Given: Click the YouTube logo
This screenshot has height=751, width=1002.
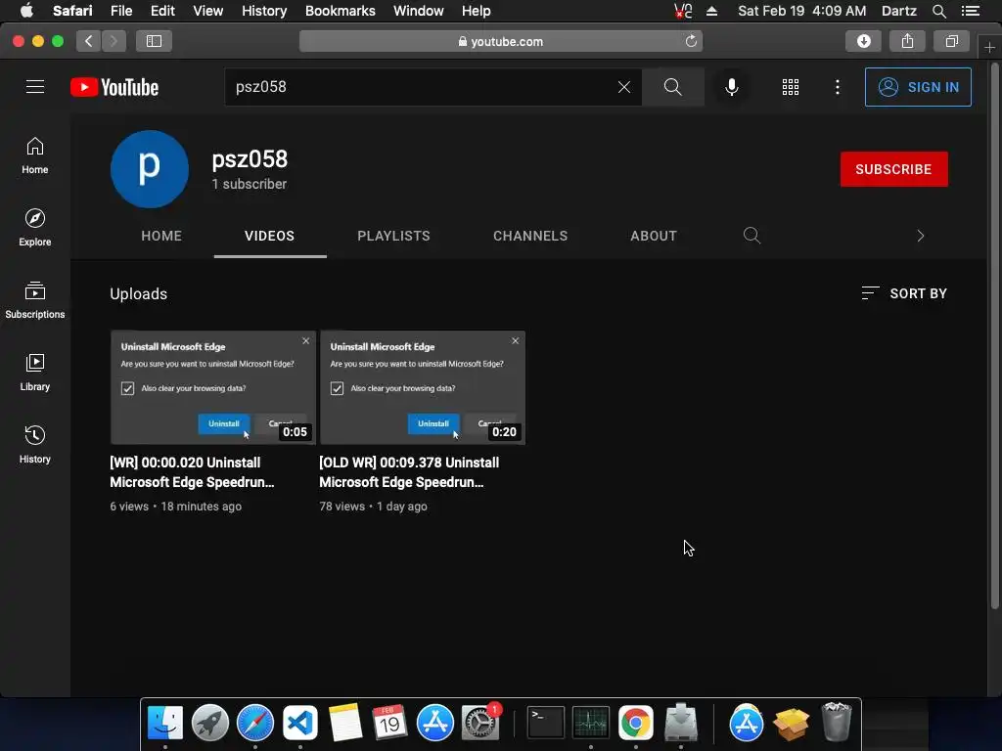Looking at the screenshot, I should click(114, 87).
